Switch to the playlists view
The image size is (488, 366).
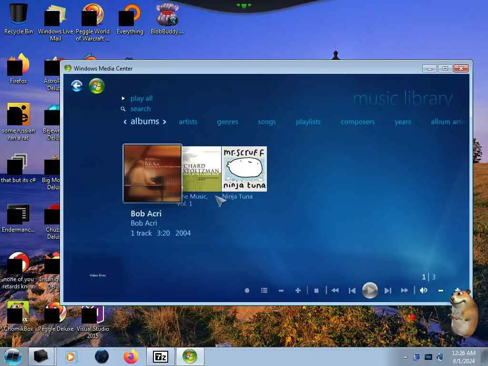coord(308,122)
